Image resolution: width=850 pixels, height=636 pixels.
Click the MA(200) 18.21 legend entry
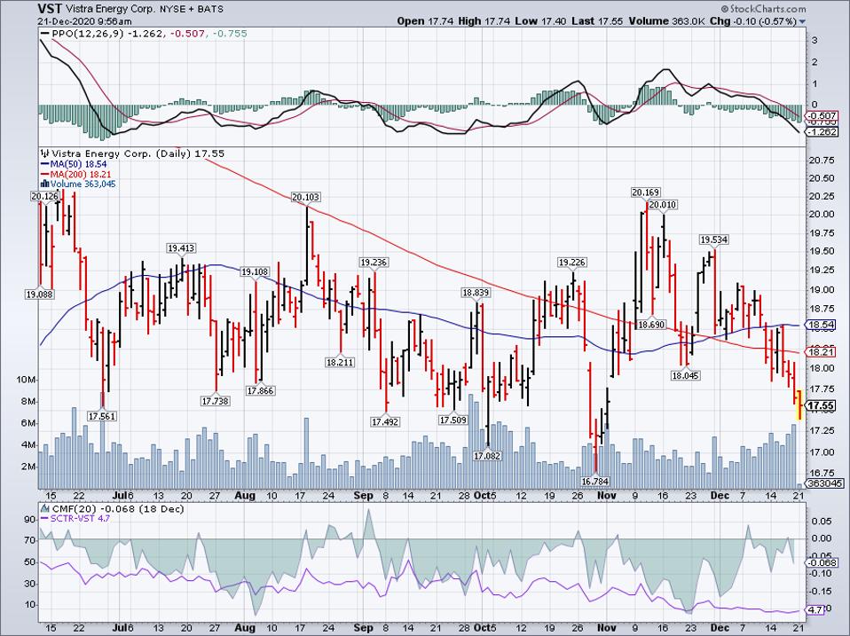pyautogui.click(x=82, y=174)
